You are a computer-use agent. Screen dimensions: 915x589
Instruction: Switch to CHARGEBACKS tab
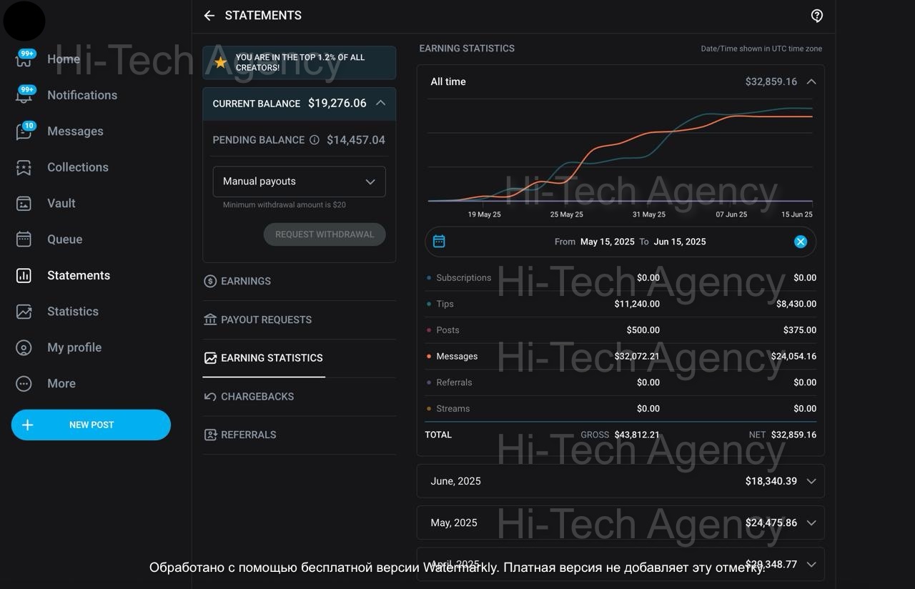click(x=257, y=397)
